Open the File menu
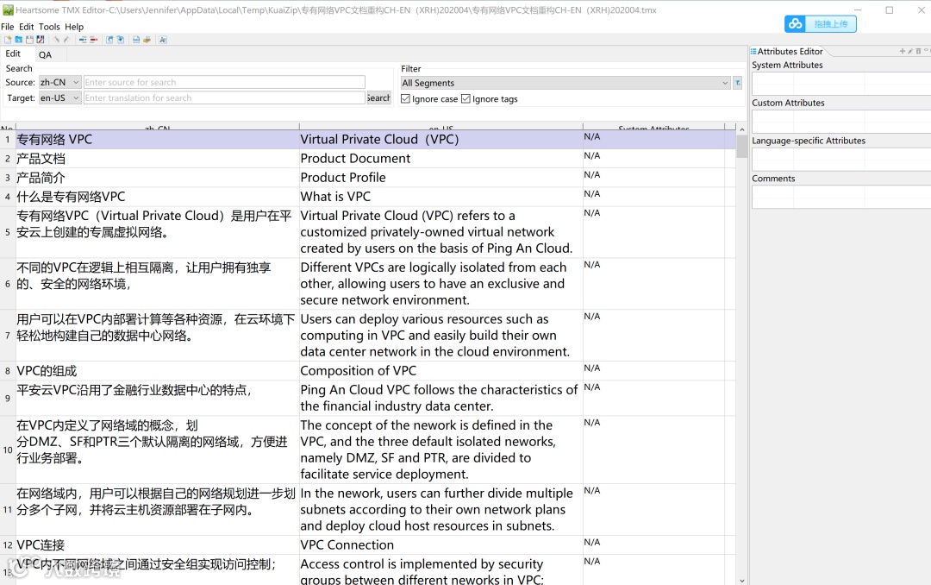Image resolution: width=931 pixels, height=585 pixels. point(7,27)
